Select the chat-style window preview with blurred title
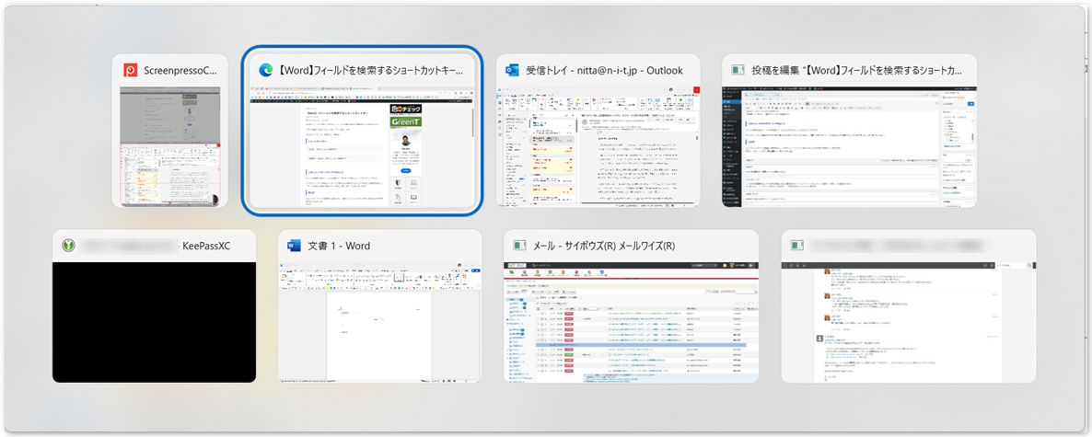This screenshot has height=437, width=1092. tap(907, 322)
